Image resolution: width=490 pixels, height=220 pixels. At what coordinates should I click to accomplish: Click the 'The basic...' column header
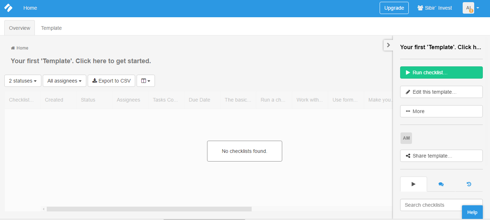point(238,100)
